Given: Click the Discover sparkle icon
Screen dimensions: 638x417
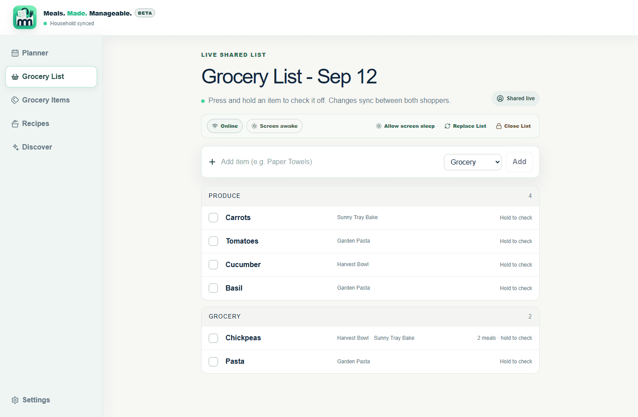Looking at the screenshot, I should (15, 147).
